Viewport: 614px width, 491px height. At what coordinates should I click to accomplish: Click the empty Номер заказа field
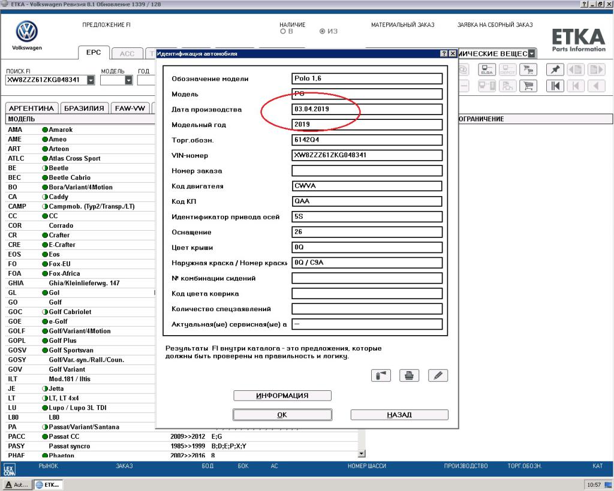pyautogui.click(x=367, y=170)
